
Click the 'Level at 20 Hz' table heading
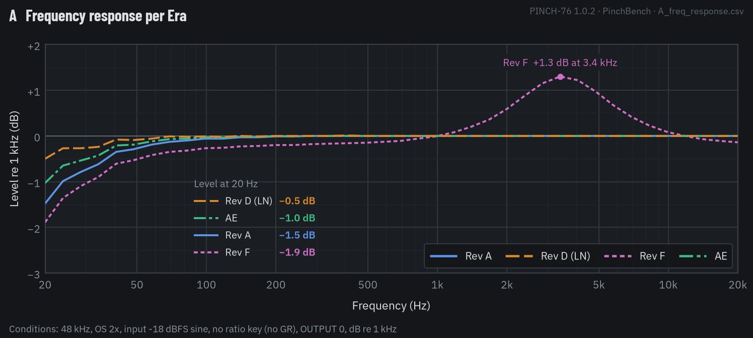point(226,184)
